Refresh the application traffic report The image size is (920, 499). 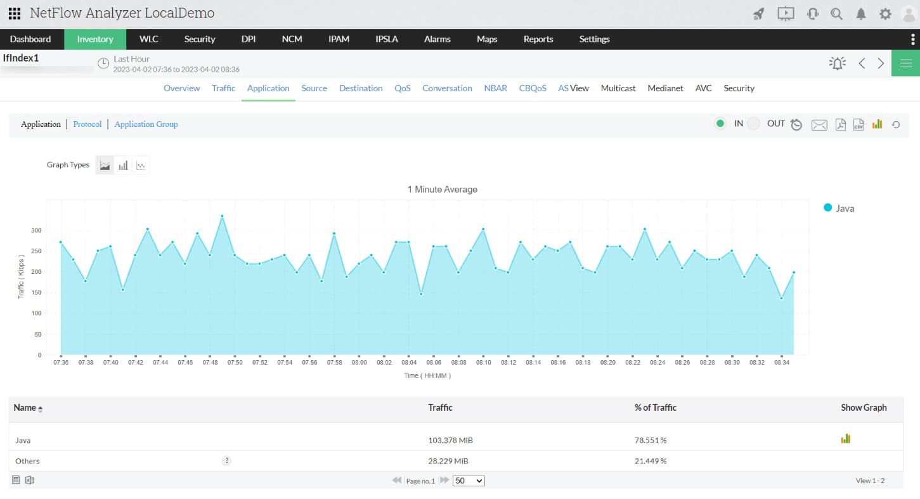[895, 124]
